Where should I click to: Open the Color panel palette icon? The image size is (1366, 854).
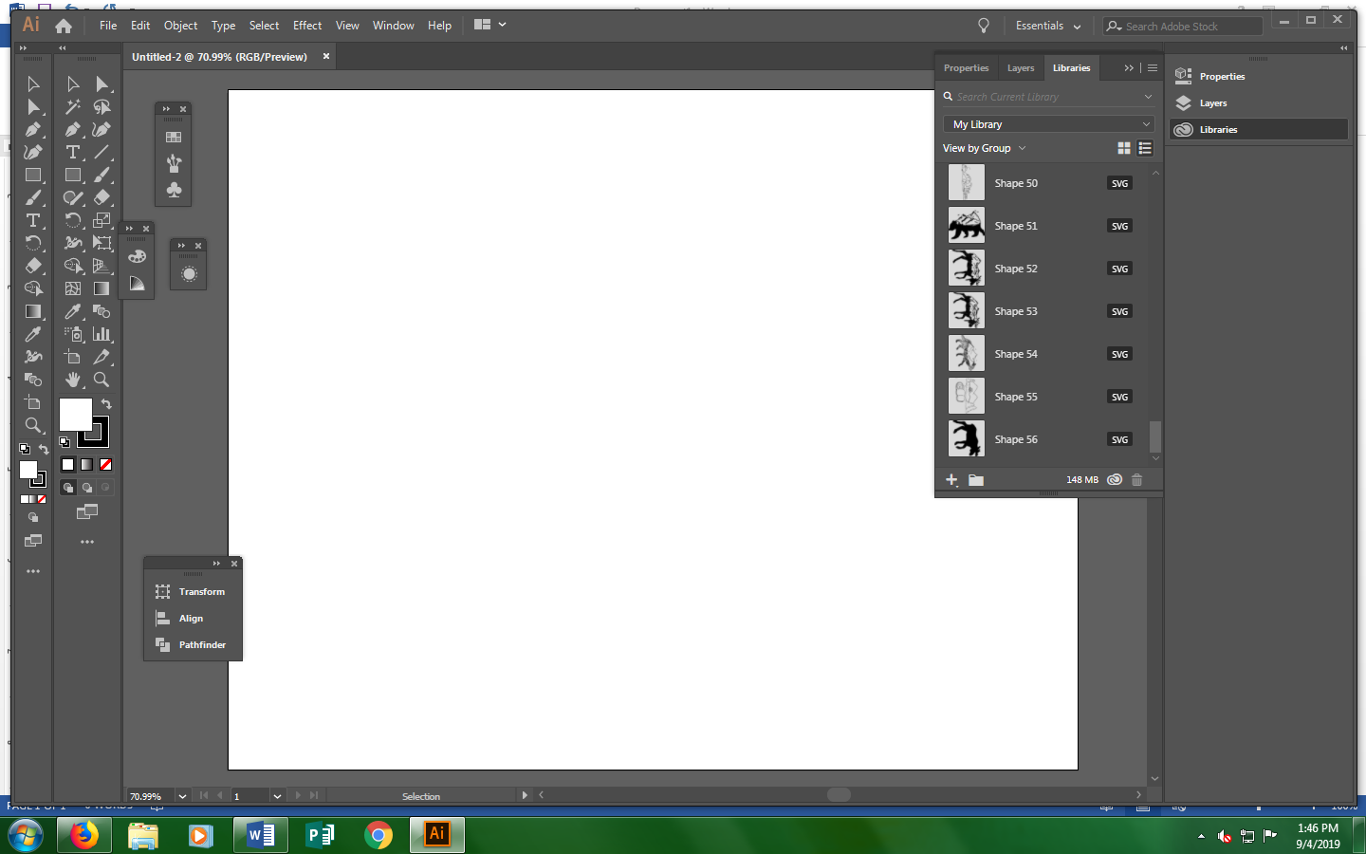coord(138,256)
